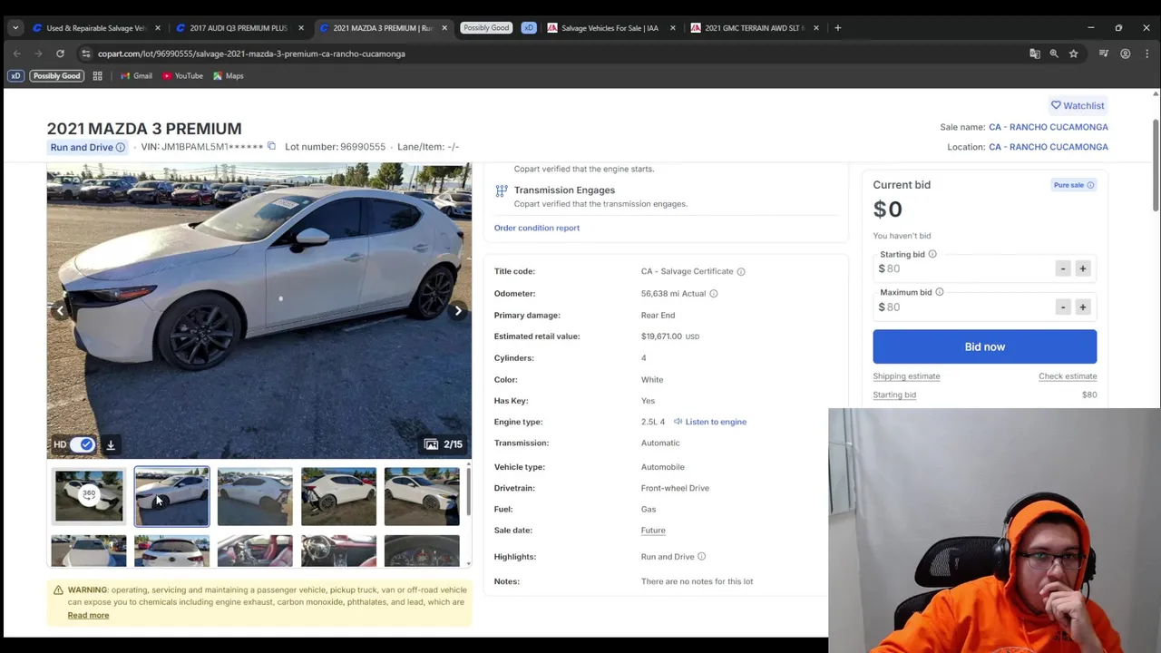The width and height of the screenshot is (1161, 653).
Task: Switch to Used & Repairable Salvage tab
Action: coord(95,28)
